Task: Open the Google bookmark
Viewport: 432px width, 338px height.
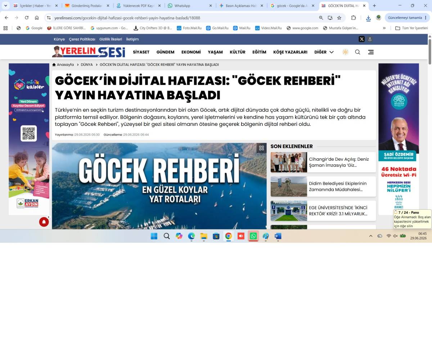Action: click(x=34, y=28)
